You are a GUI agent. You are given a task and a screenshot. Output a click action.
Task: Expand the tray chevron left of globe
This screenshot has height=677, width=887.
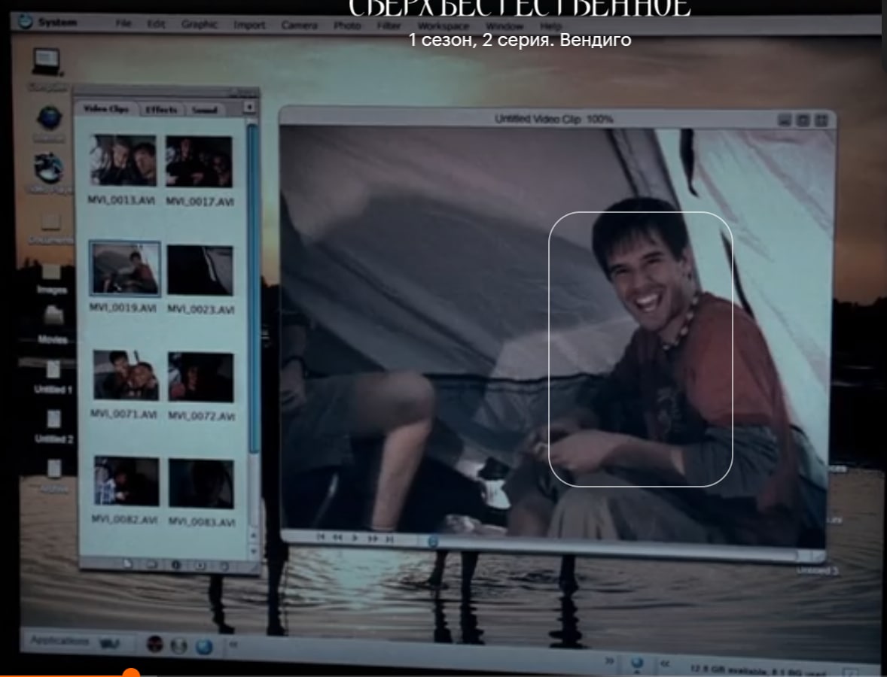[609, 660]
